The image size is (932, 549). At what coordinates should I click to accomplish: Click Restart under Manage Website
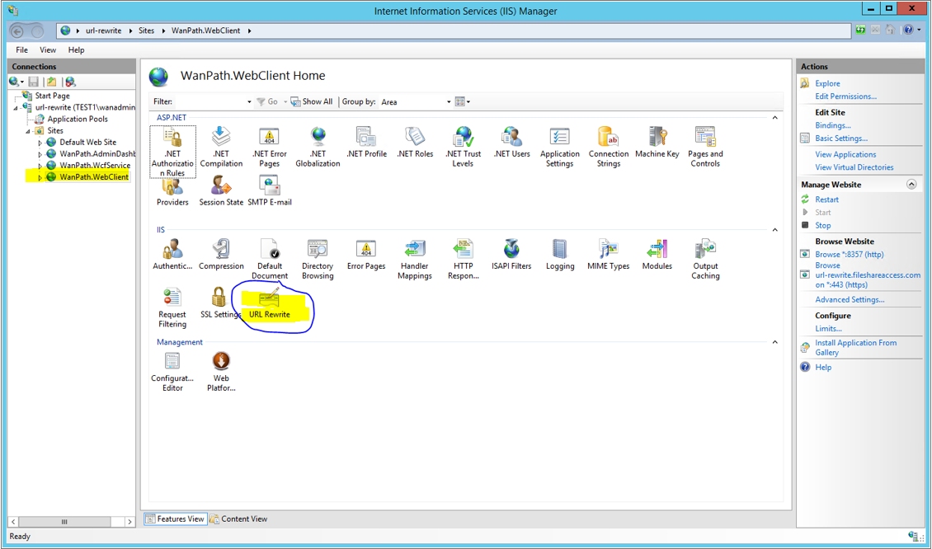[826, 199]
